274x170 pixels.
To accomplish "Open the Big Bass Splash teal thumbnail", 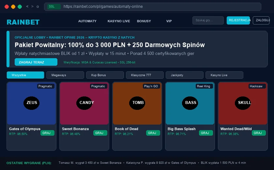I will (190, 103).
